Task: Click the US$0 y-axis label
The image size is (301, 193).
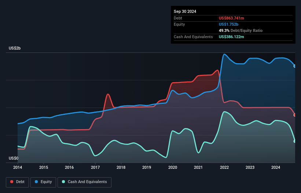Action: click(14, 158)
